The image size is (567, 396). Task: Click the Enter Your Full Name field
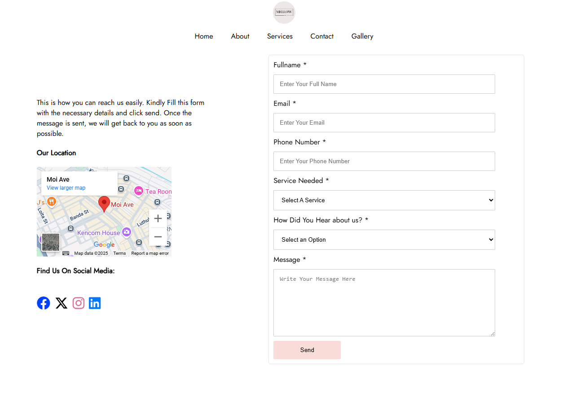point(384,84)
